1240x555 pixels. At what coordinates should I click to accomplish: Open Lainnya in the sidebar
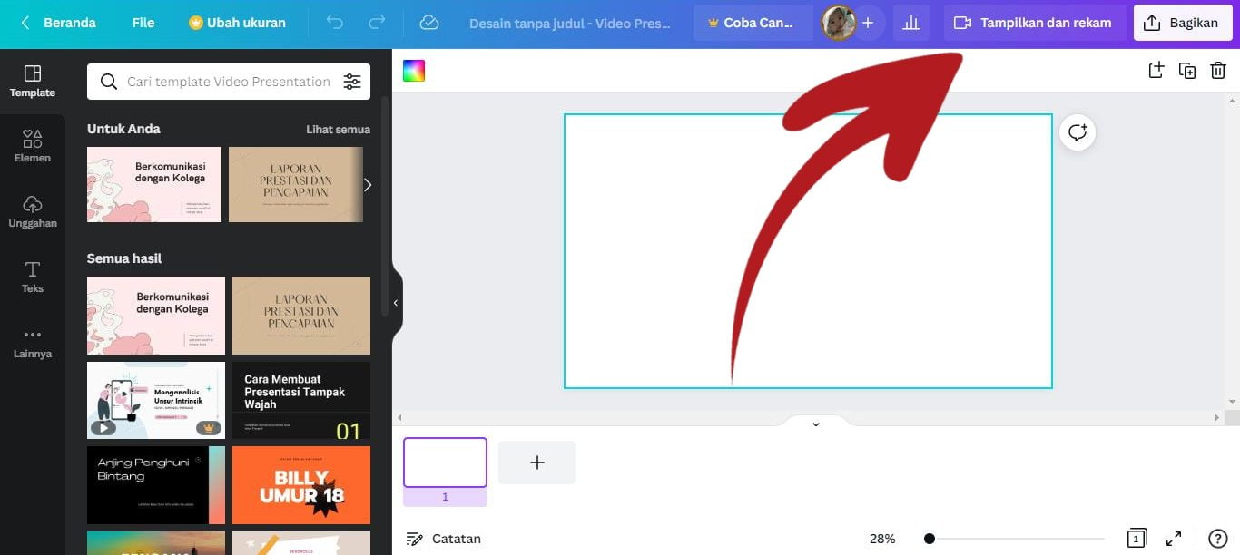(x=32, y=342)
